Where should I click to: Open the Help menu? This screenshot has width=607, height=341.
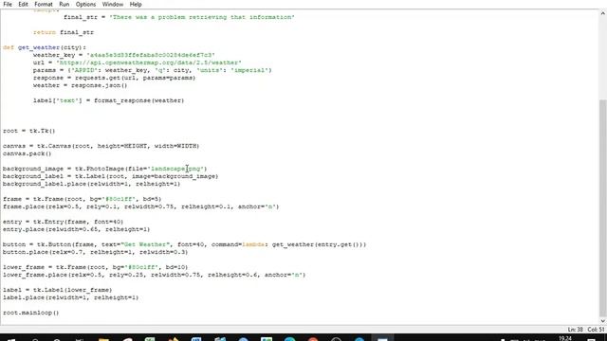click(x=136, y=4)
